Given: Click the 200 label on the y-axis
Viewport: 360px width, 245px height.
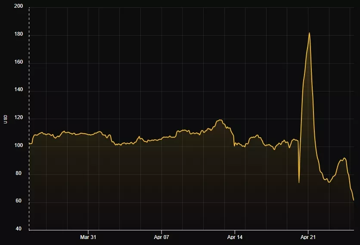Looking at the screenshot, I should pyautogui.click(x=19, y=6).
